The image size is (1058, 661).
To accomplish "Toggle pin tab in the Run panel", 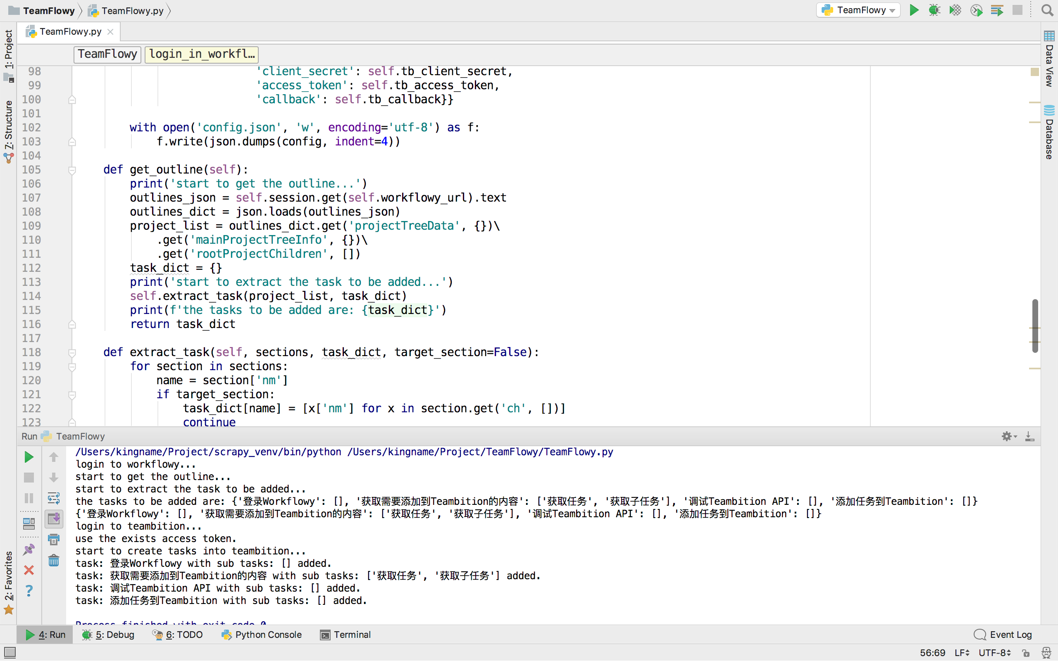I will tap(29, 549).
